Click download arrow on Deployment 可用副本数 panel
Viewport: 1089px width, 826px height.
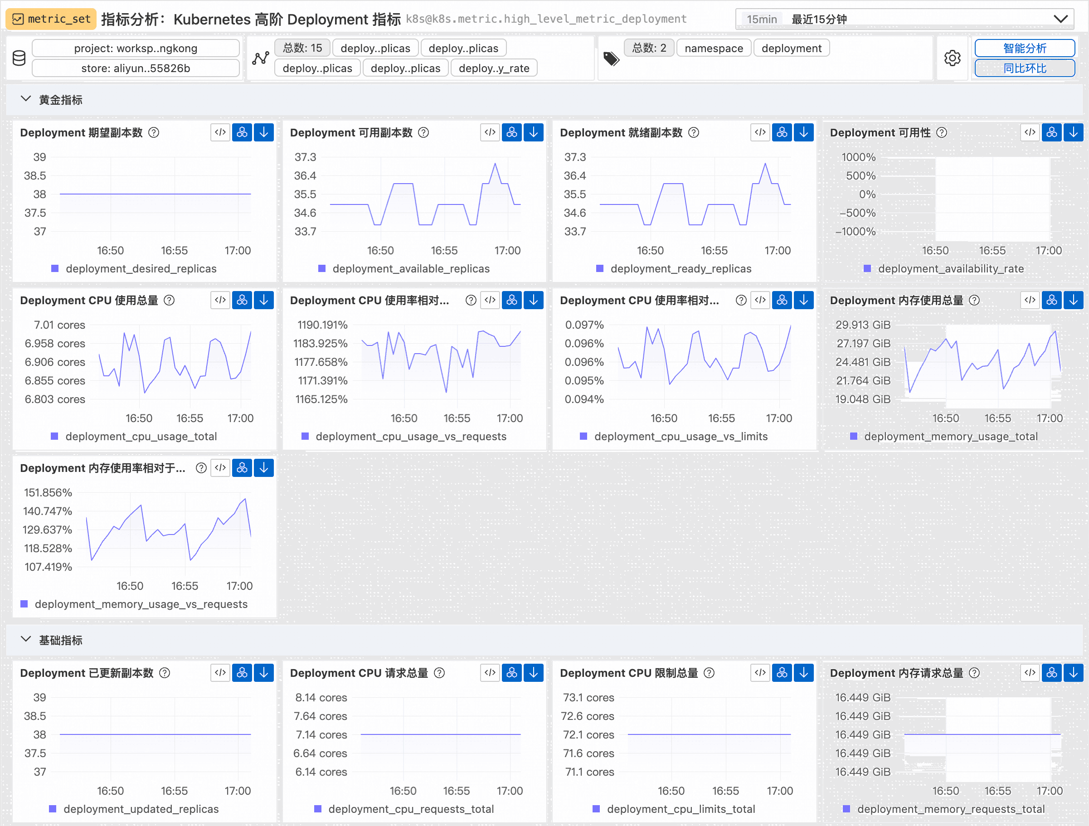[533, 132]
